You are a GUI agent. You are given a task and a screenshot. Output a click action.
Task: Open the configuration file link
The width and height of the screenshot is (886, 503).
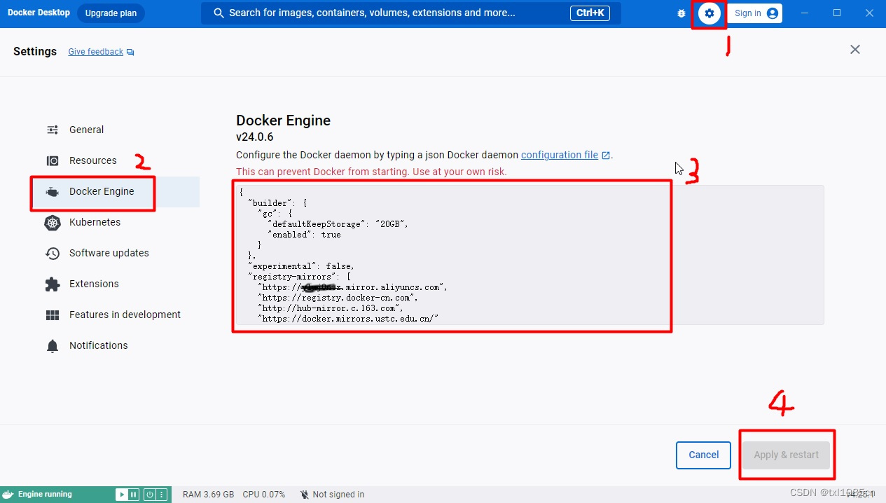pos(561,155)
